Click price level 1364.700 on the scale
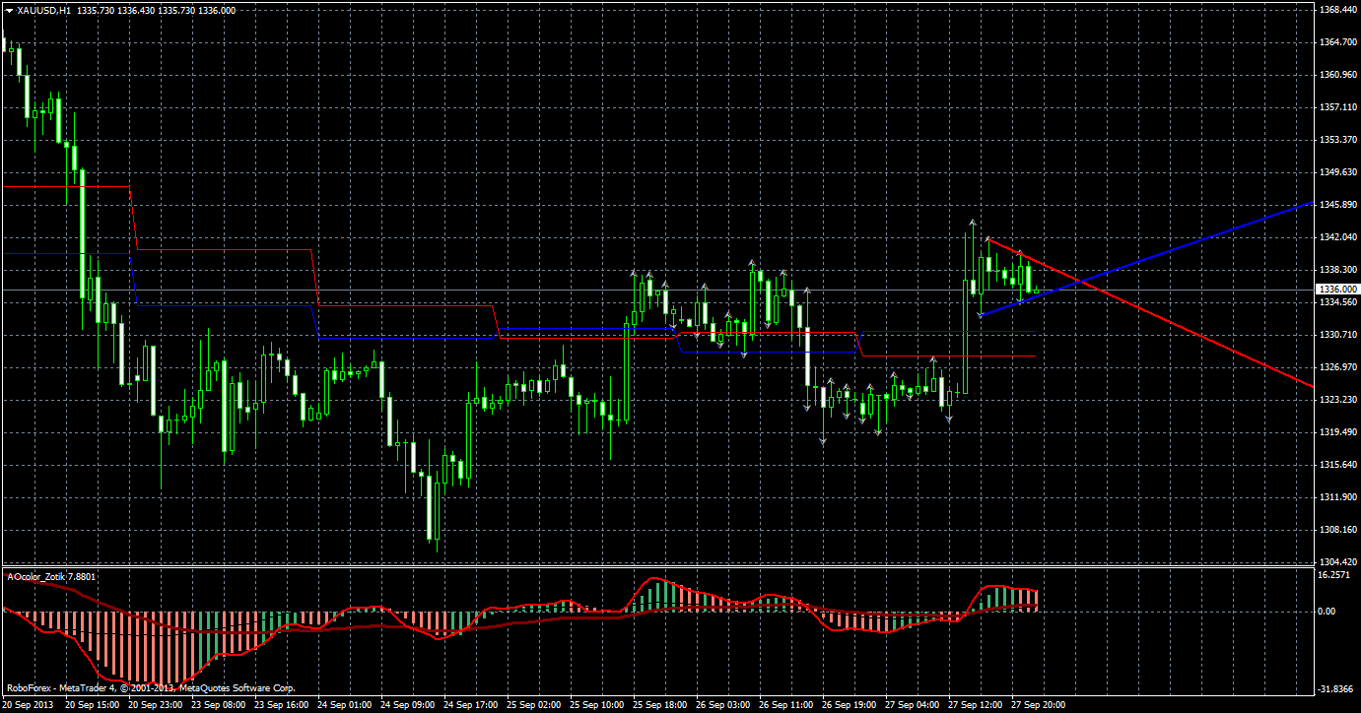The image size is (1361, 713). 1336,42
